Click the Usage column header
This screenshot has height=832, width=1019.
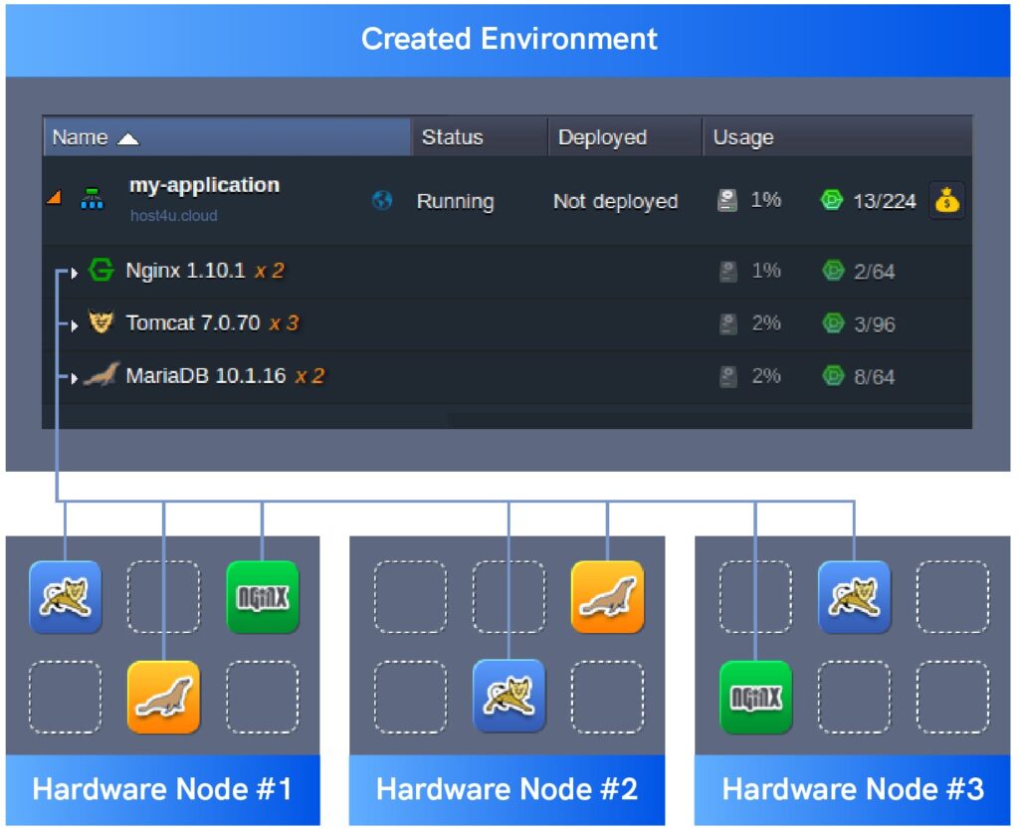pos(838,137)
